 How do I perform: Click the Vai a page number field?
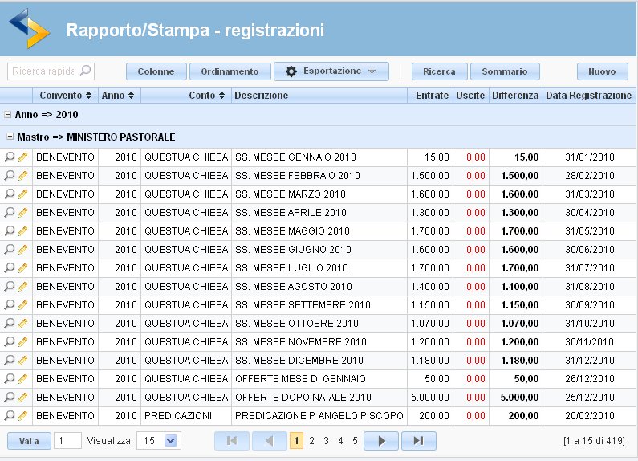tap(67, 441)
